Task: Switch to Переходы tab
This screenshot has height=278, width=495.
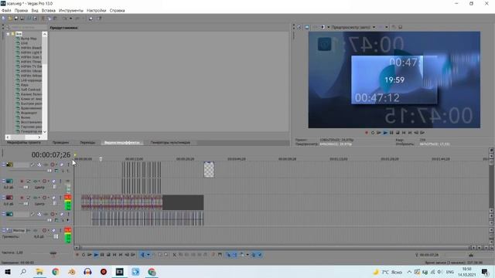Action: pos(87,142)
